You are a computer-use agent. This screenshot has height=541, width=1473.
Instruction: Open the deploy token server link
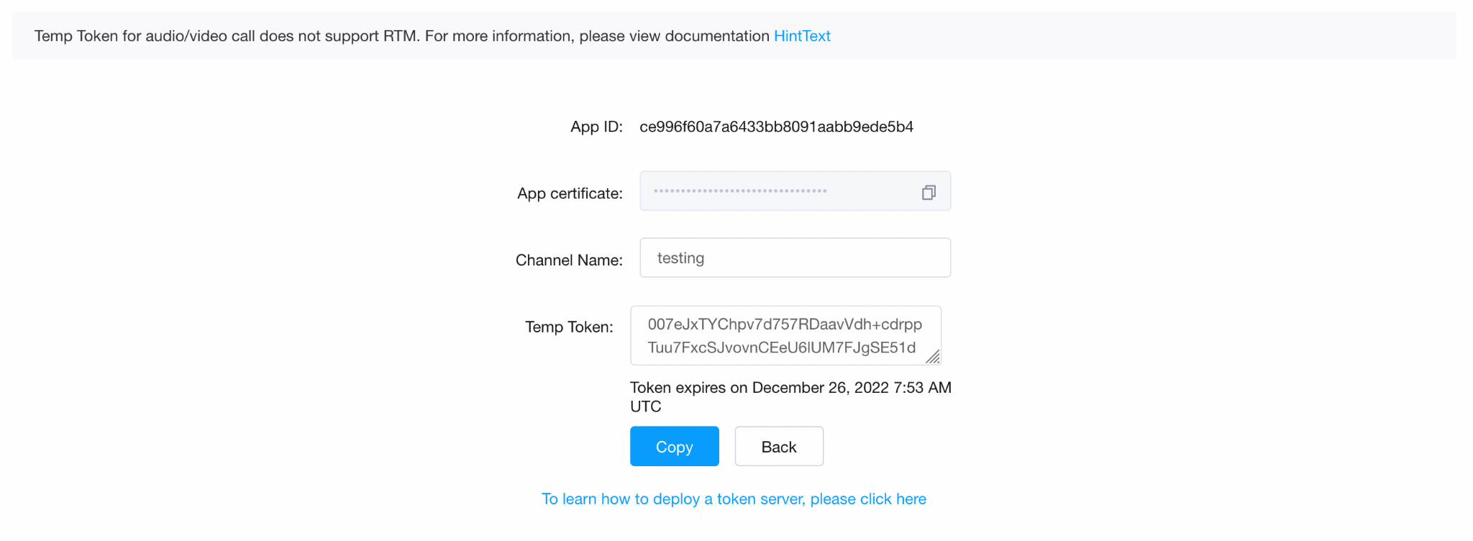click(x=734, y=499)
